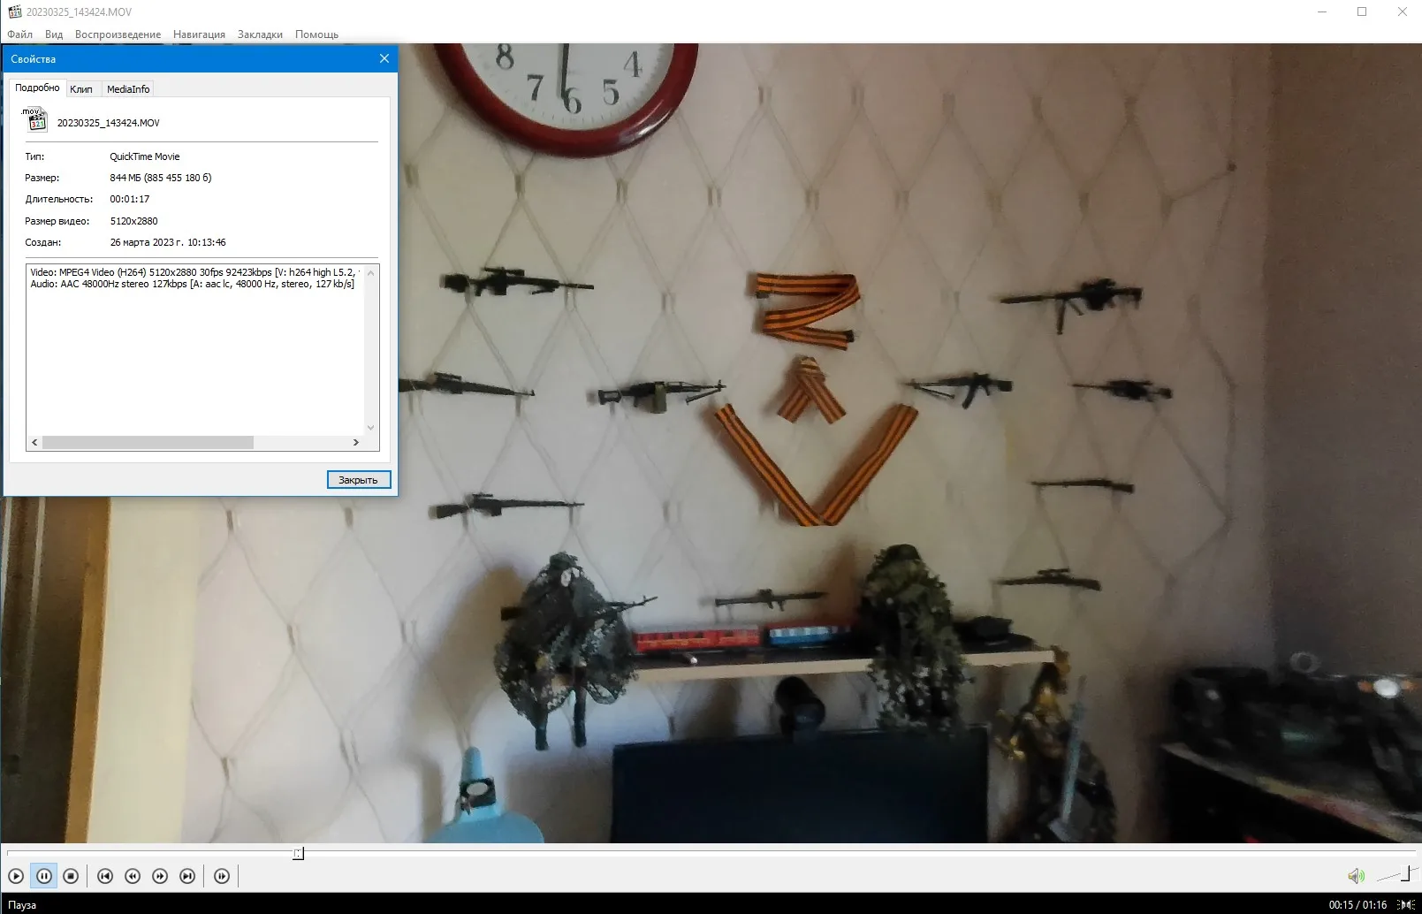The height and width of the screenshot is (914, 1422).
Task: Click the stereo audio indicator in status bar
Action: coord(1406,904)
